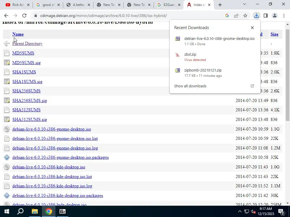Download debian-live-6.0.10-i386-gnome-desktop.iso link

[x=52, y=129]
